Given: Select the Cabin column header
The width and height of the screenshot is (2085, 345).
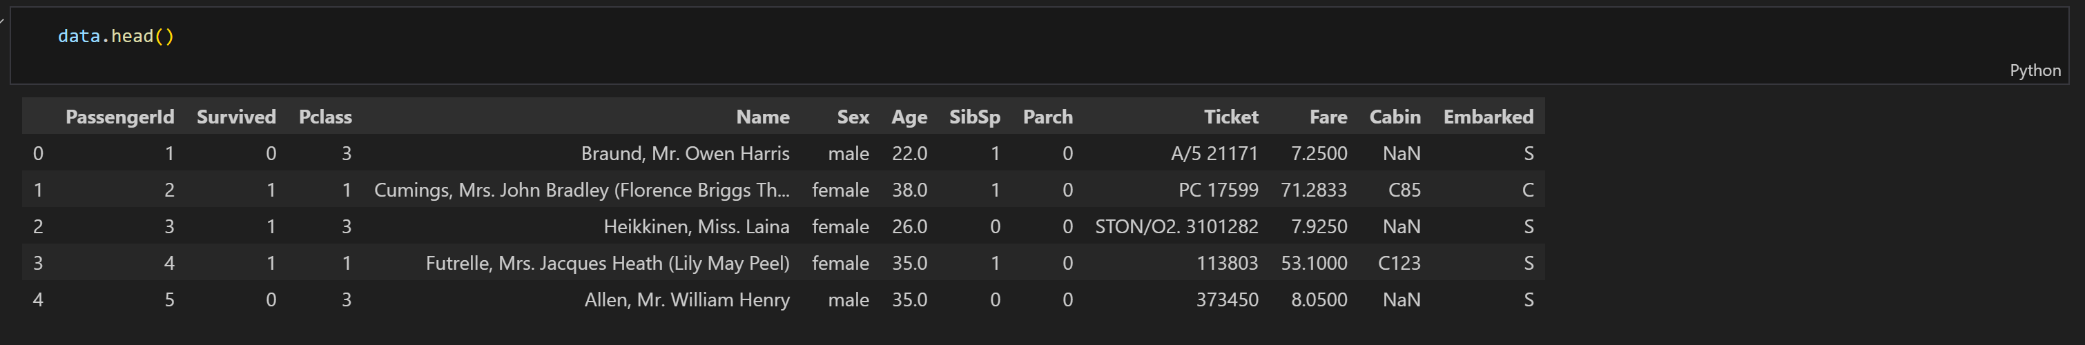Looking at the screenshot, I should pos(1395,117).
